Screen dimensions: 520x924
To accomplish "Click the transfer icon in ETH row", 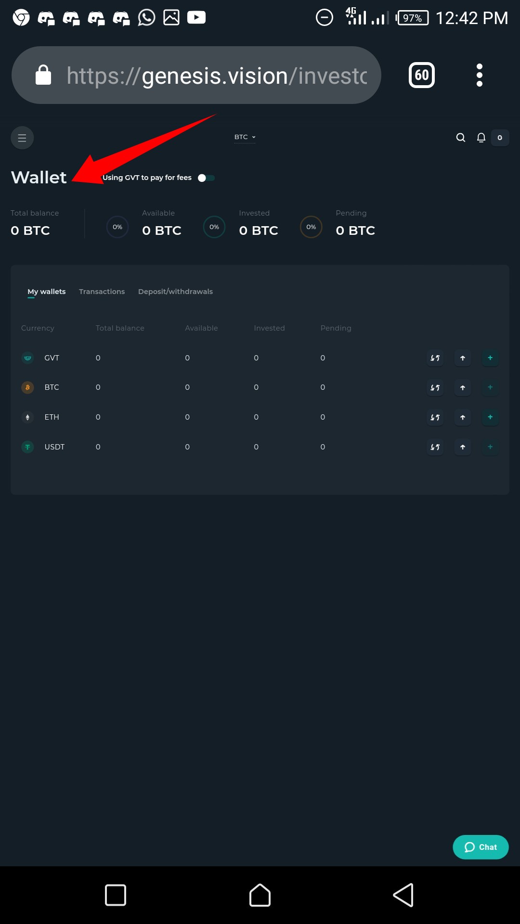I will [x=435, y=417].
